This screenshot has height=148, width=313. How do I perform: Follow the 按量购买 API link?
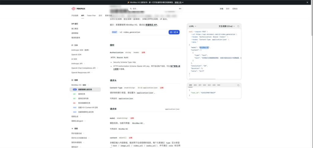151,25
